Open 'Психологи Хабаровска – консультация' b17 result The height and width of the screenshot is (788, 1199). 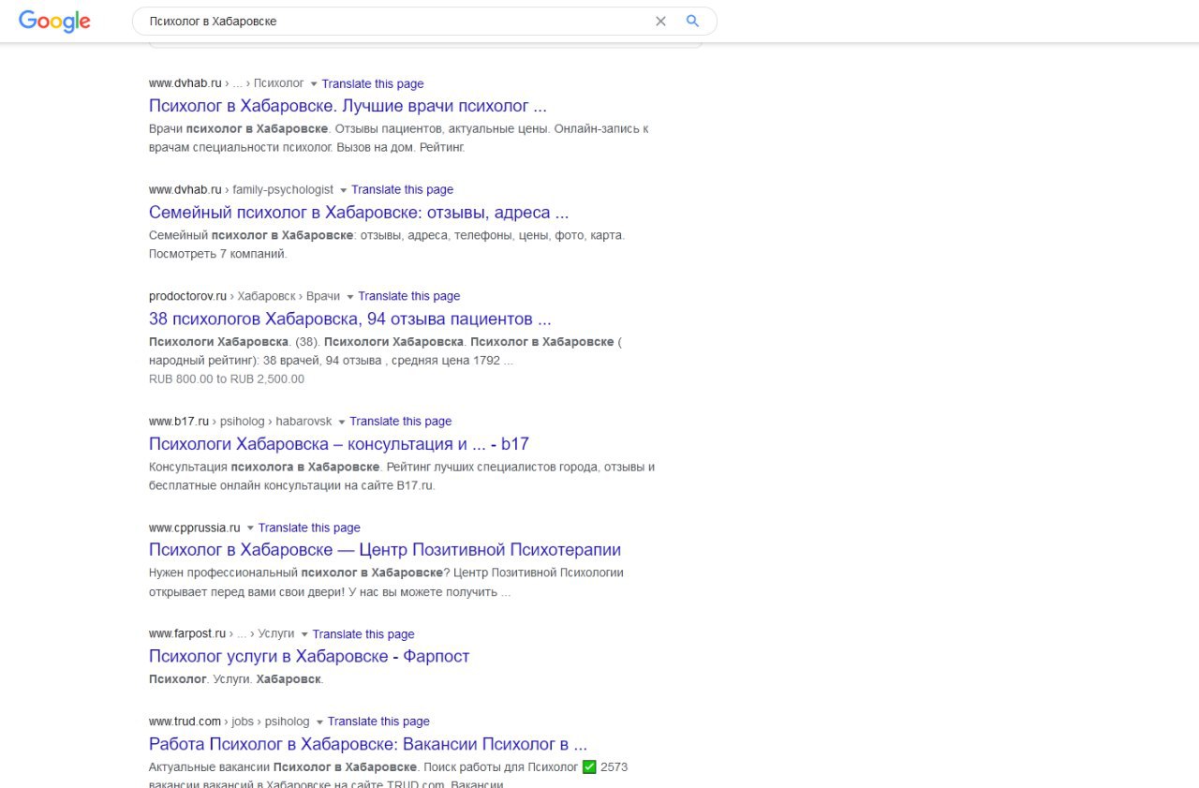pyautogui.click(x=339, y=444)
